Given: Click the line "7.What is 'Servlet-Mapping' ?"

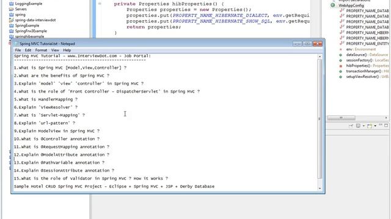Looking at the screenshot, I should 49,115.
